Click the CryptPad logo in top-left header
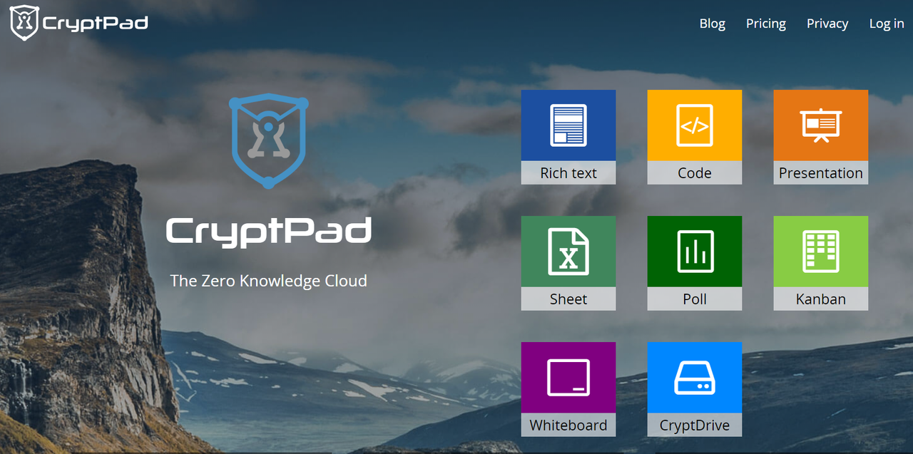The image size is (913, 454). point(78,23)
